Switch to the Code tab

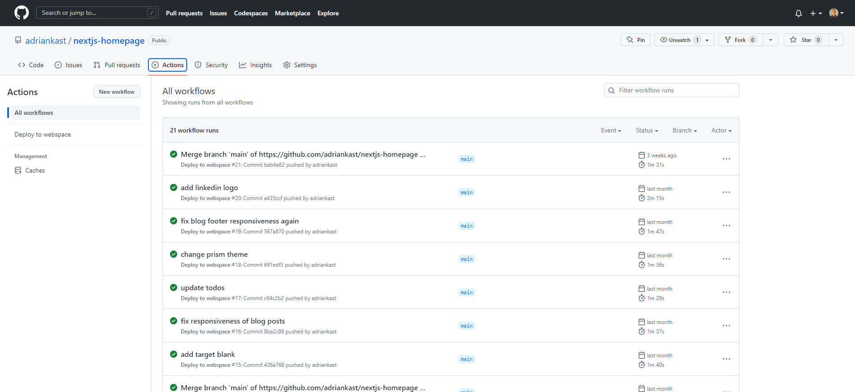pos(31,65)
